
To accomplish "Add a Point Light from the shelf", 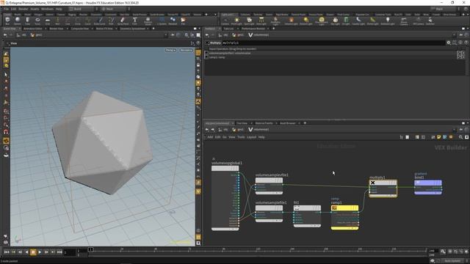I will (236, 21).
